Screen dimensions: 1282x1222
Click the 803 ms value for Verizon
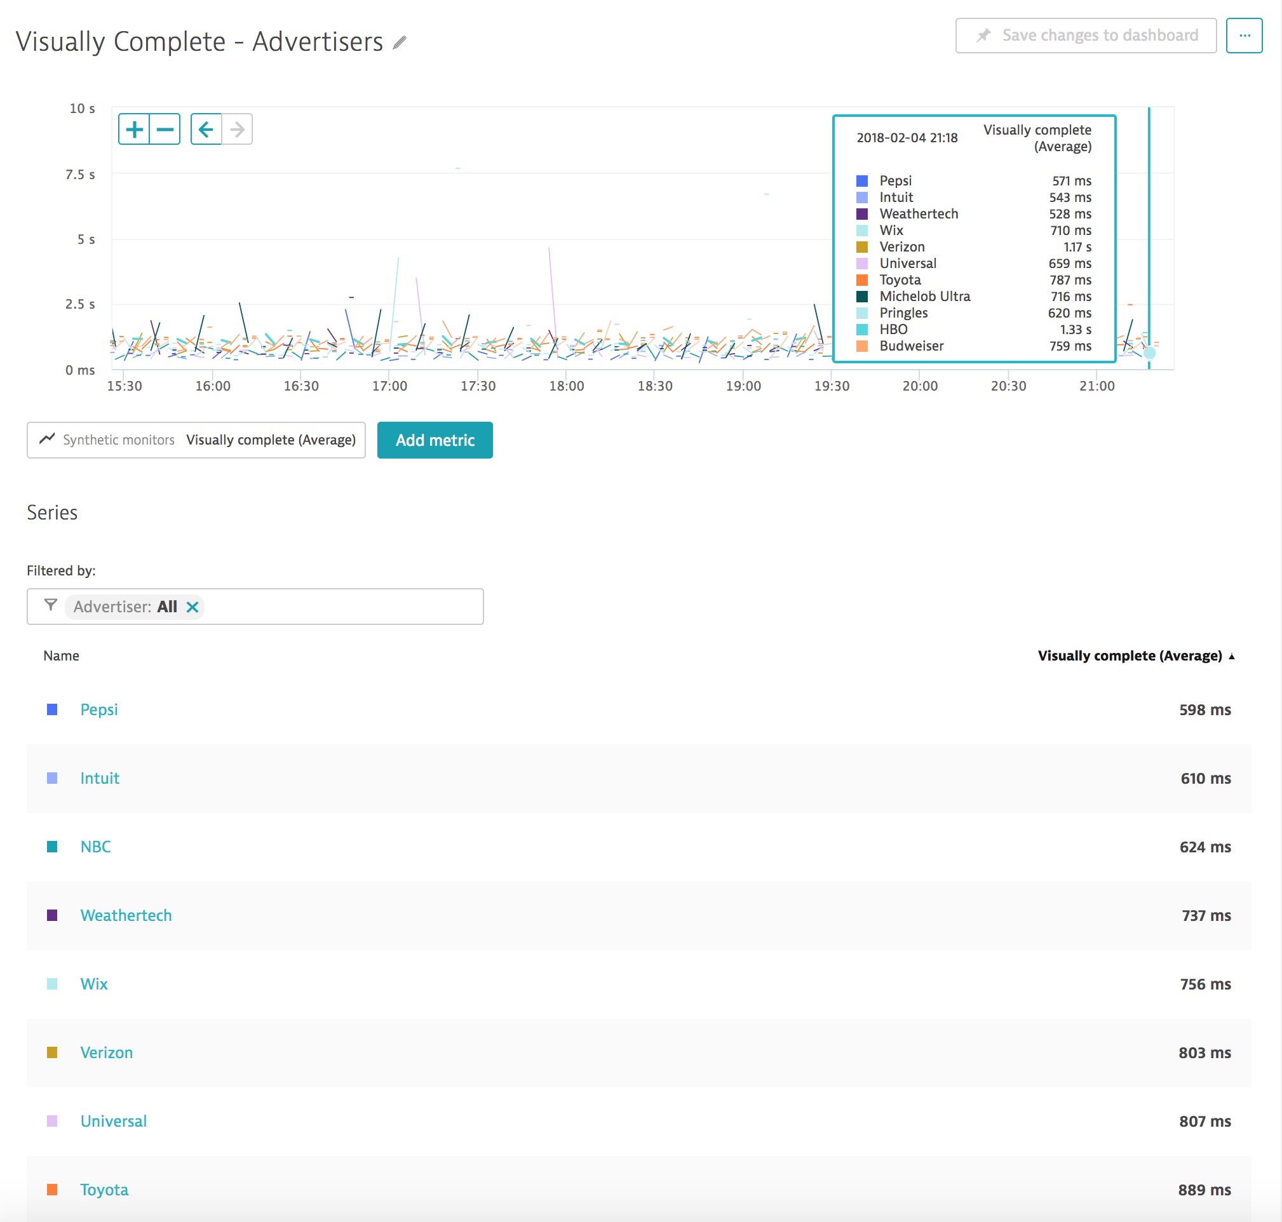tap(1204, 1052)
